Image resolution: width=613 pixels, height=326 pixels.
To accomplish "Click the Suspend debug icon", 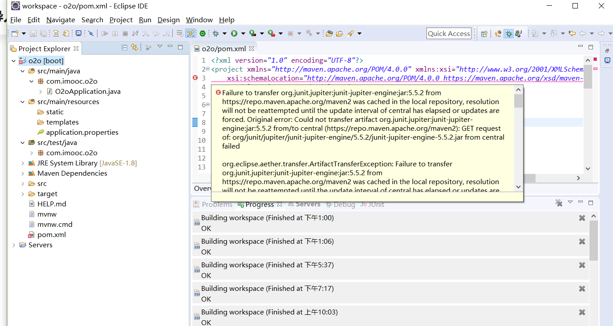I will [115, 33].
